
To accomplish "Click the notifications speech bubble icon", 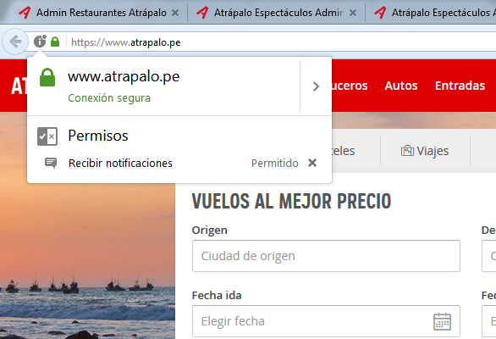I will coord(51,163).
